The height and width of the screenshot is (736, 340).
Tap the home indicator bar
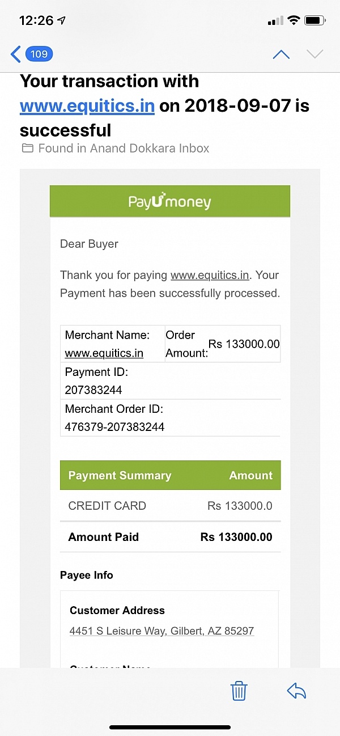point(170,727)
